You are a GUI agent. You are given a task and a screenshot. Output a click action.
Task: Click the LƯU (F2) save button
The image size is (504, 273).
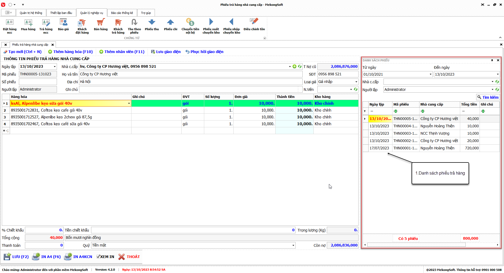click(x=16, y=257)
